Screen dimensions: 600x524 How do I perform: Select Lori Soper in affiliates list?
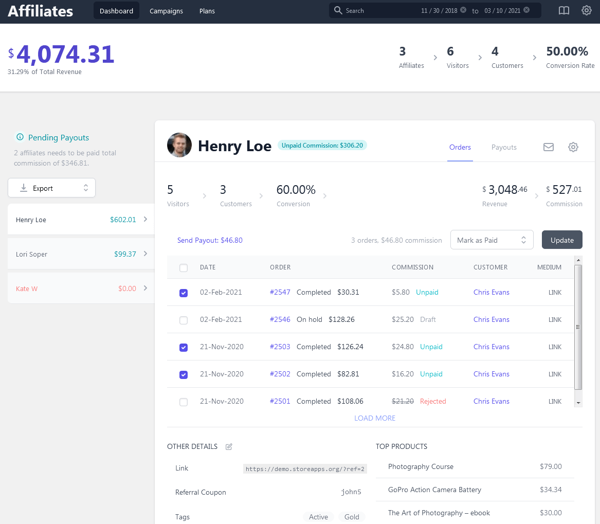[81, 254]
